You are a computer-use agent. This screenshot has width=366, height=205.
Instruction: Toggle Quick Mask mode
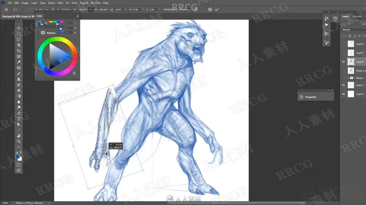coord(19,165)
